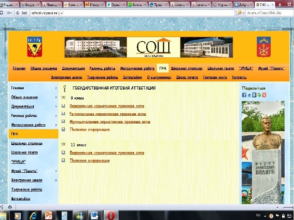Viewport: 294px width, 220px height.
Task: Click the document icon beside 'Региональные нормативные правовые акты'
Action: click(x=63, y=114)
